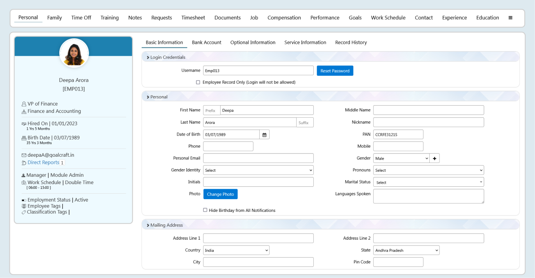Open the calendar picker for Date of Birth
Viewport: 535px width, 278px height.
tap(264, 135)
